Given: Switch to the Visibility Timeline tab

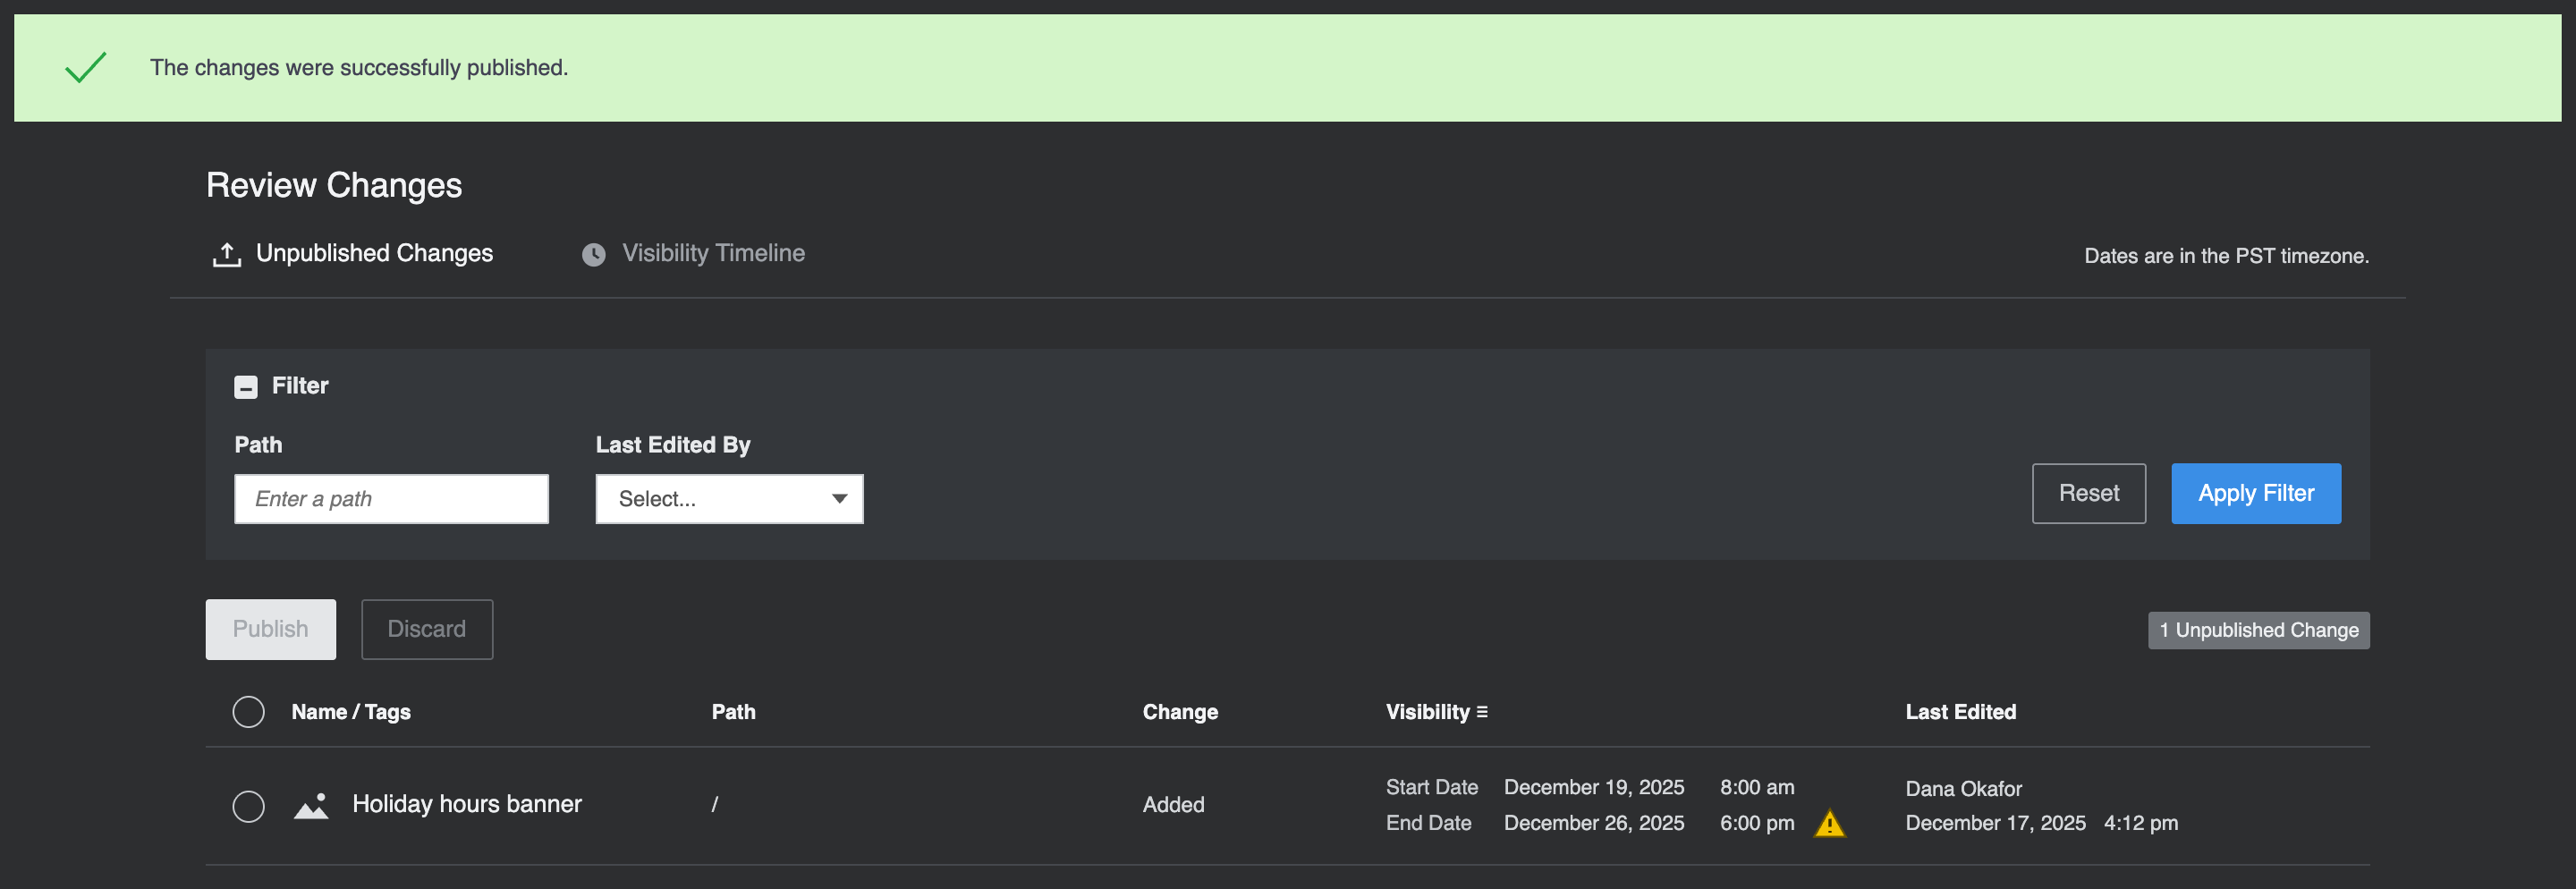Looking at the screenshot, I should [x=693, y=254].
